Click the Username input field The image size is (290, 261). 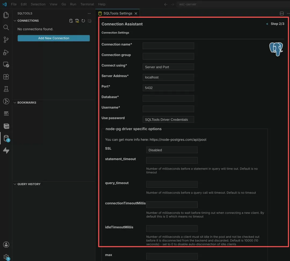(168, 109)
